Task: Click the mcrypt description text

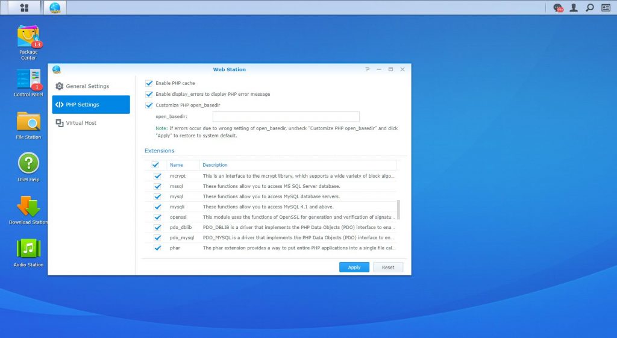Action: coord(299,176)
